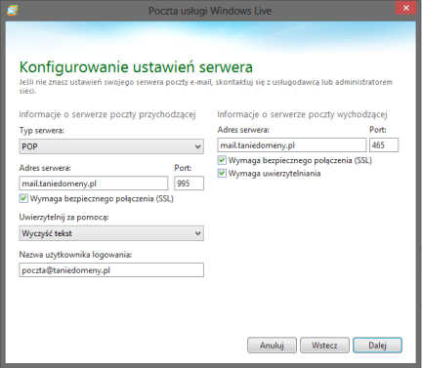
Task: Click the login username field poczta@taniedomeny.pl
Action: [111, 270]
